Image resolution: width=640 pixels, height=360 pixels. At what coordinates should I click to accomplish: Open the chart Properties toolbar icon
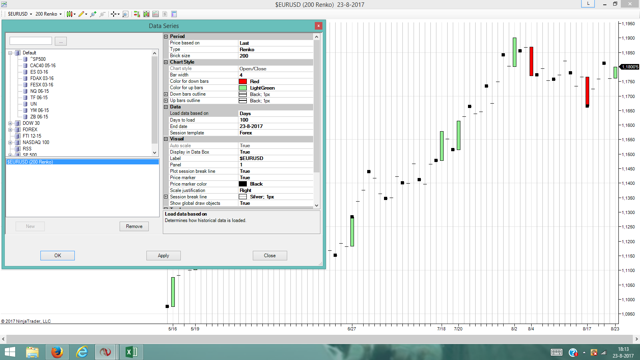tap(174, 14)
